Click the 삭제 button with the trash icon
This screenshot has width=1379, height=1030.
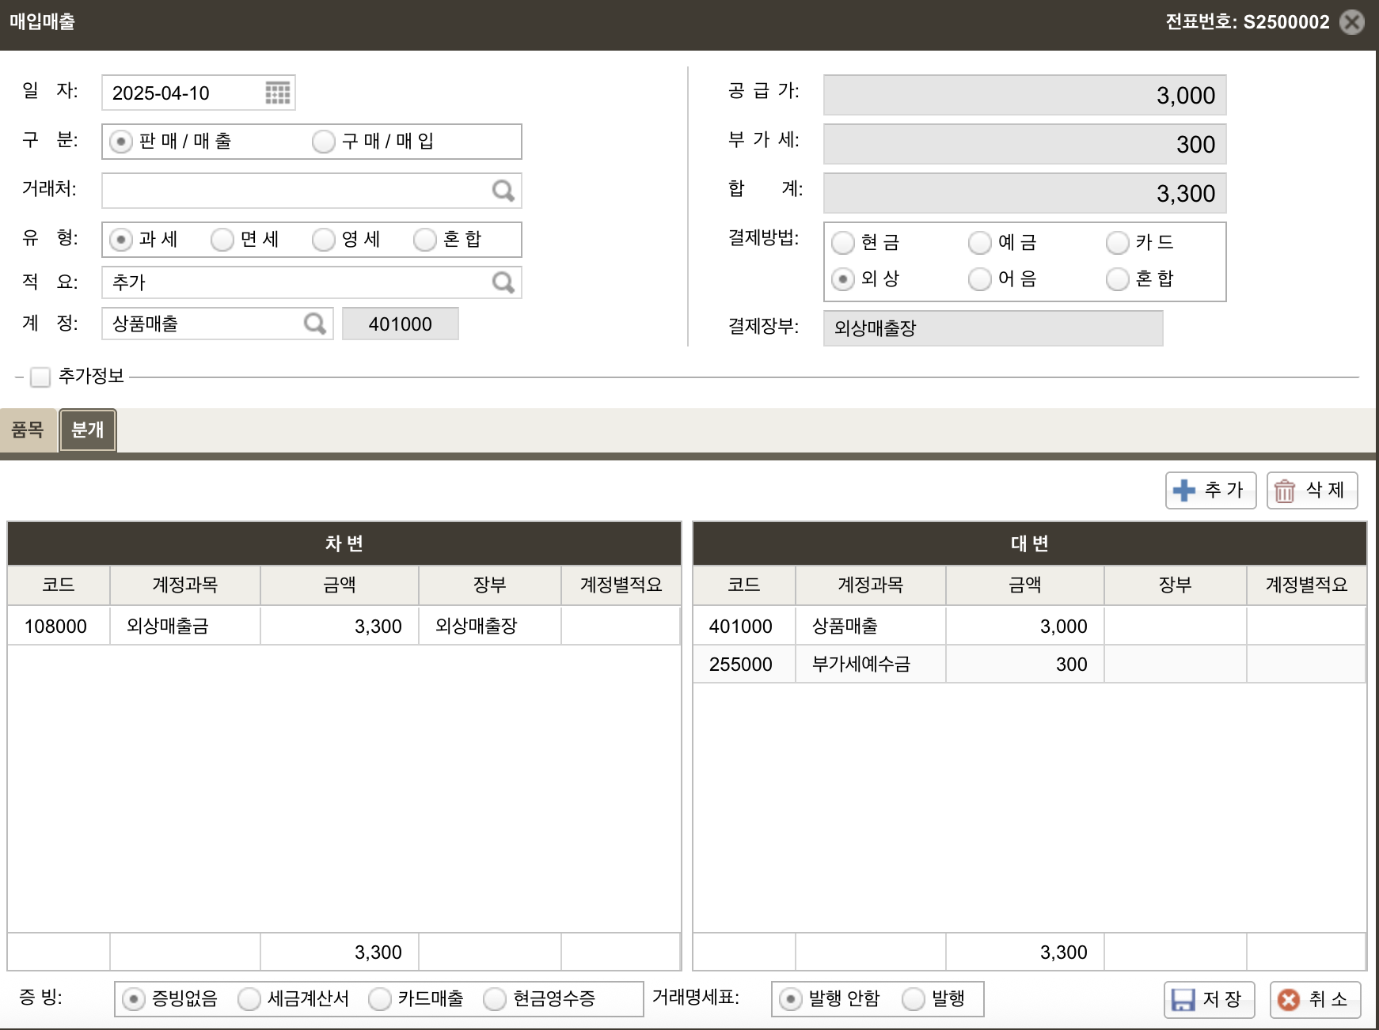[x=1312, y=490]
